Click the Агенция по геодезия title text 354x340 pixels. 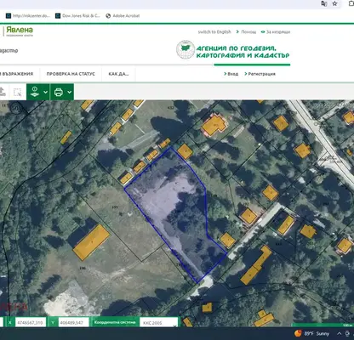click(x=243, y=52)
